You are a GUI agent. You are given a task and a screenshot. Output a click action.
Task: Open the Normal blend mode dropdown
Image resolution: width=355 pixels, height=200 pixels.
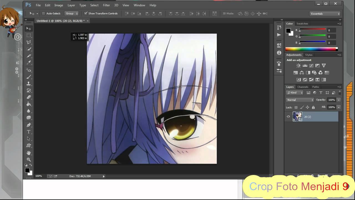[x=300, y=100]
